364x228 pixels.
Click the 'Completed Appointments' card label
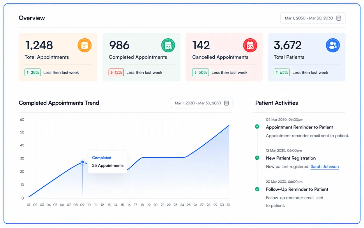point(138,57)
